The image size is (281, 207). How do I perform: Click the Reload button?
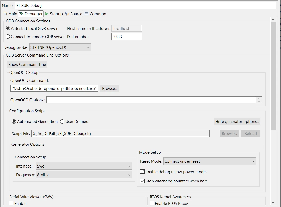tap(251, 133)
